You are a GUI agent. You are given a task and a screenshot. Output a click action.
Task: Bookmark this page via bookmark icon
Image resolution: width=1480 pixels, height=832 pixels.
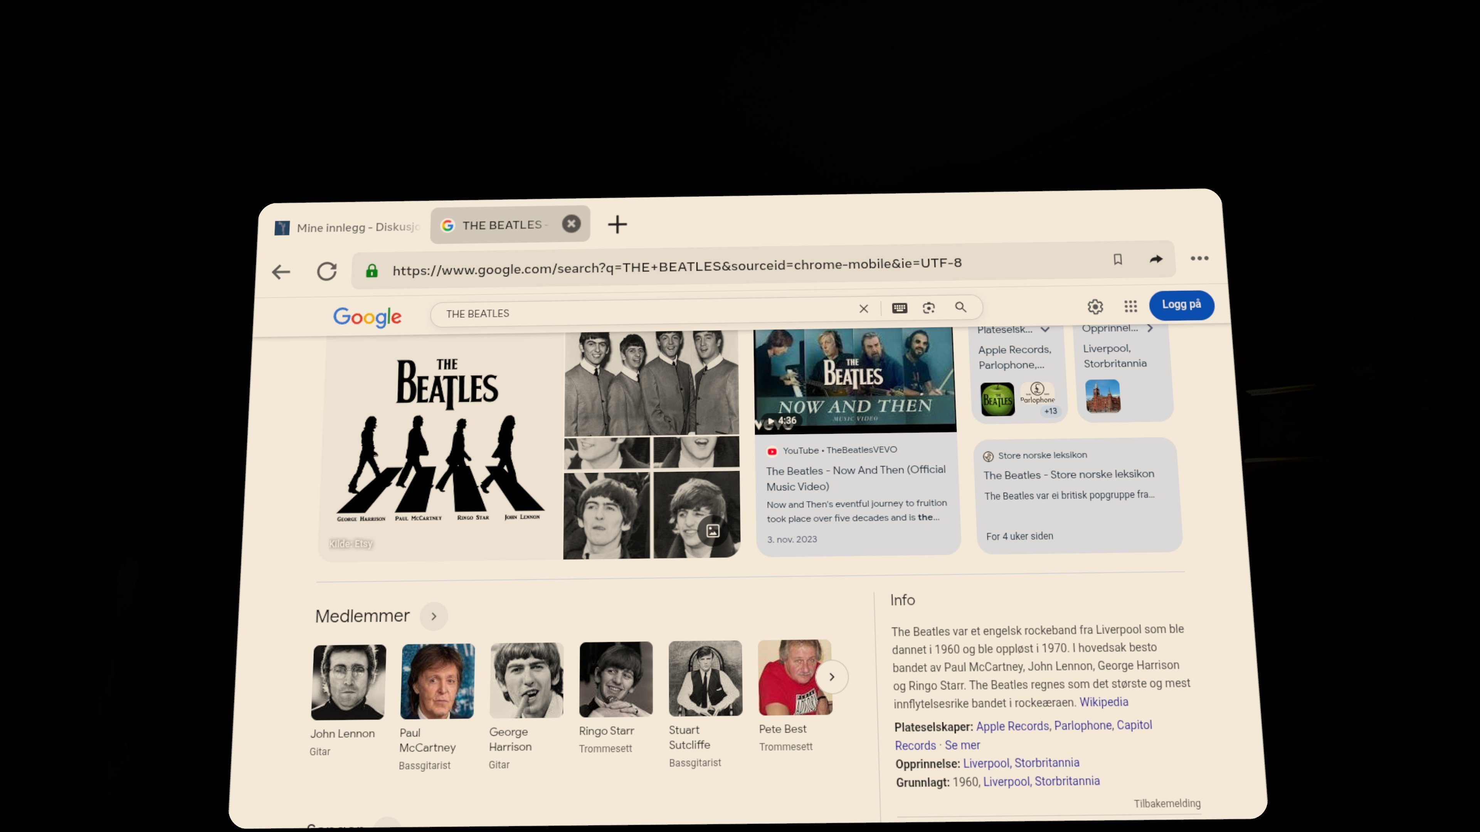tap(1117, 260)
